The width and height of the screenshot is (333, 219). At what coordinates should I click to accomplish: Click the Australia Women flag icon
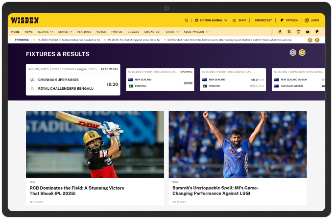click(276, 86)
